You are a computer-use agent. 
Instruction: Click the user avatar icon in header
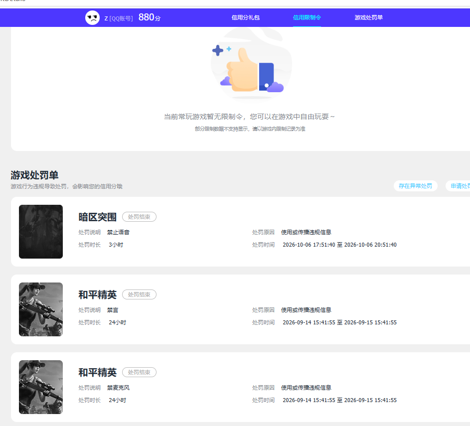point(92,17)
